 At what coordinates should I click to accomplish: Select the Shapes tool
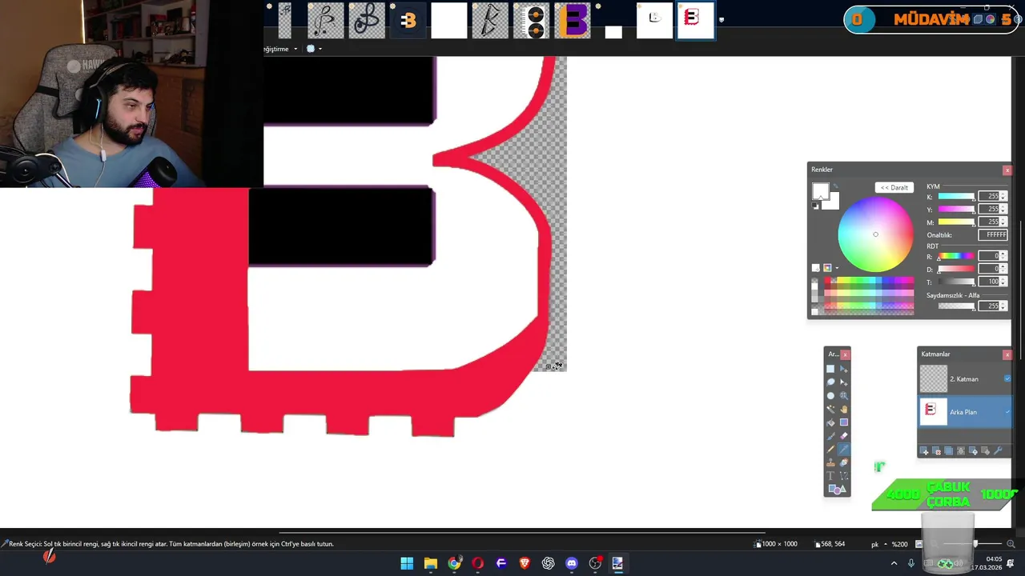click(837, 489)
